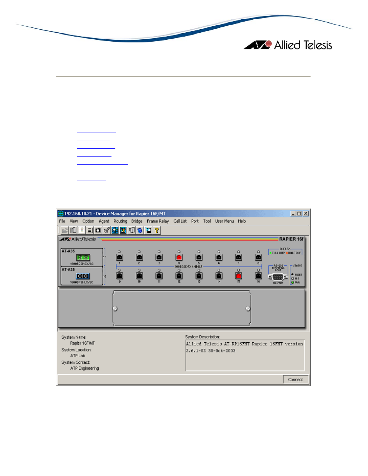The width and height of the screenshot is (368, 476).
Task: Open the Help menu
Action: (242, 221)
